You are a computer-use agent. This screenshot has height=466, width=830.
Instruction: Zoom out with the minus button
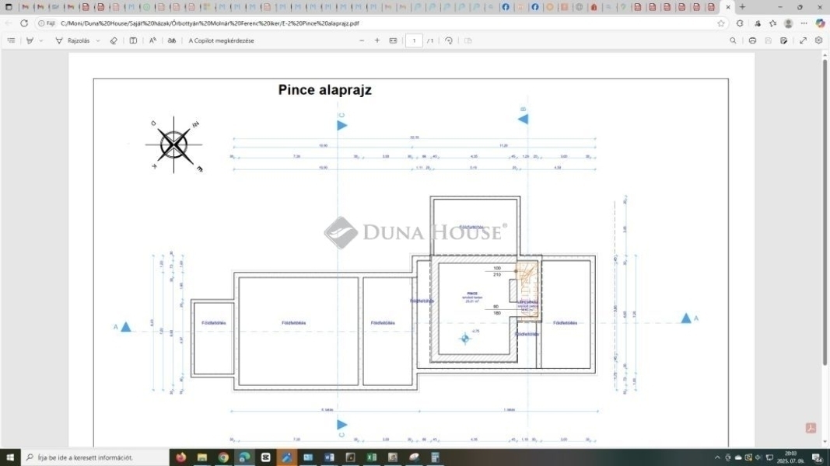point(362,40)
